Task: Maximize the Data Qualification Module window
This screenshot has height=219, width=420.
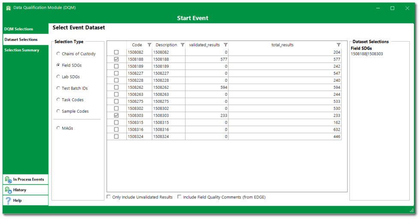Action: (x=392, y=8)
